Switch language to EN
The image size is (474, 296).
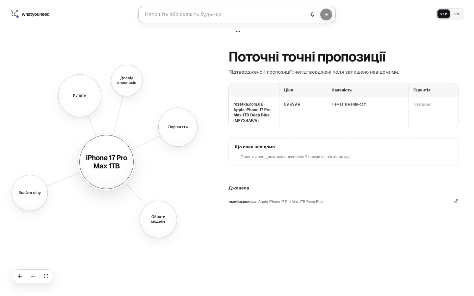point(457,14)
